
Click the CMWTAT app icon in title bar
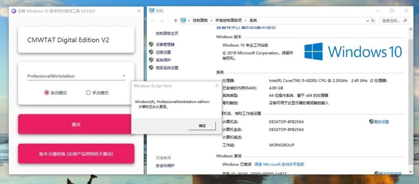(14, 11)
